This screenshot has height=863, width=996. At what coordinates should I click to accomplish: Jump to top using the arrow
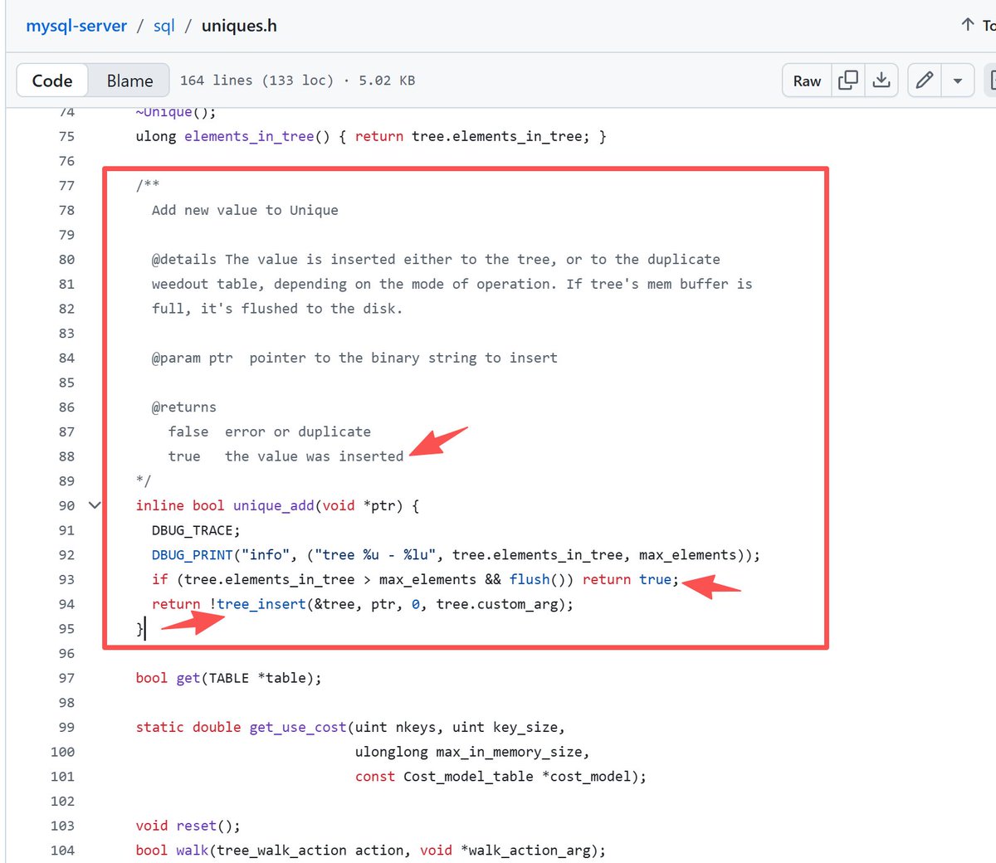tap(968, 25)
